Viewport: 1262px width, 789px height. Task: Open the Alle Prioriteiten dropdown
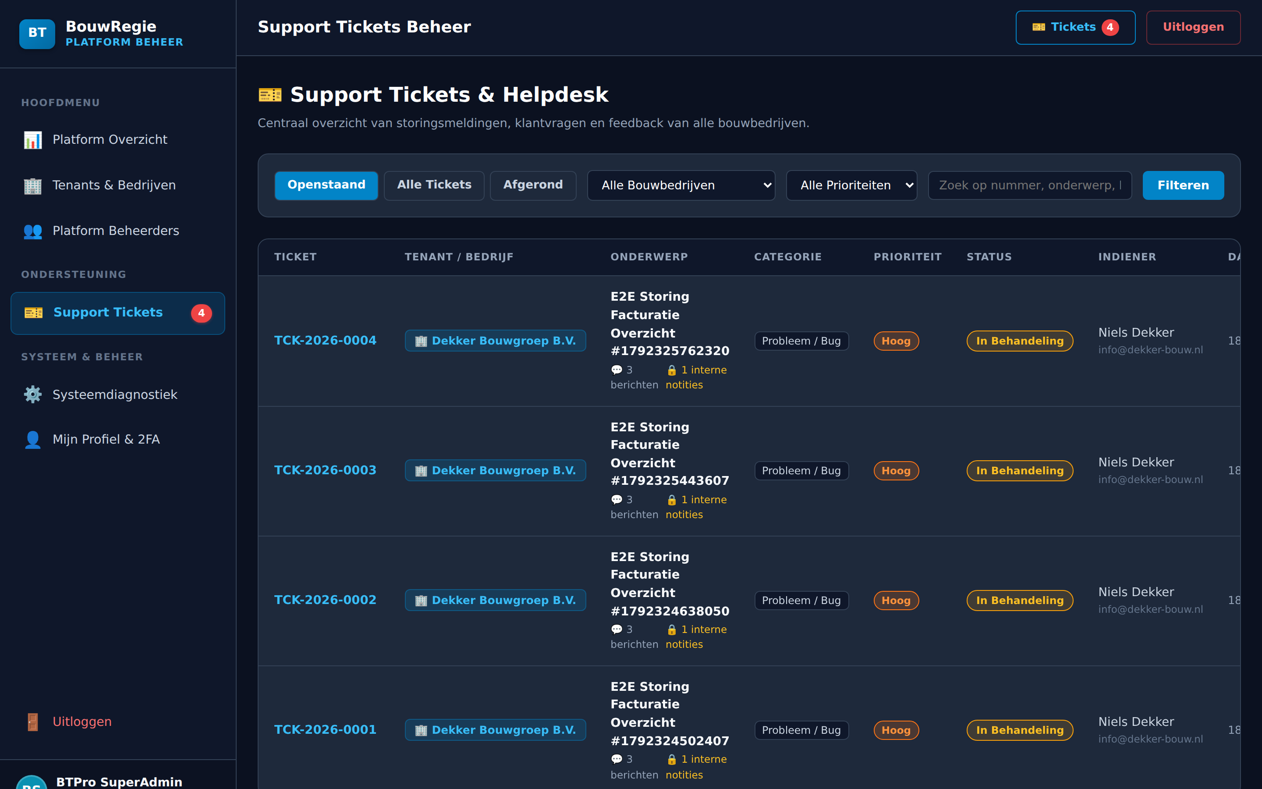point(851,185)
